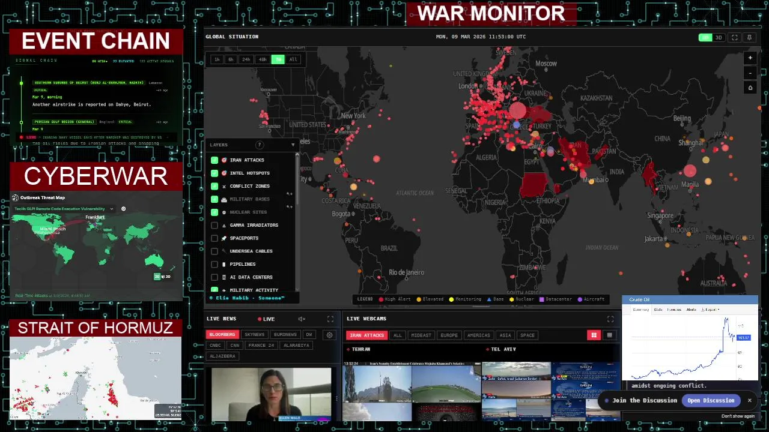Switch Live News channel to SkyNews
This screenshot has width=769, height=432.
(x=254, y=335)
